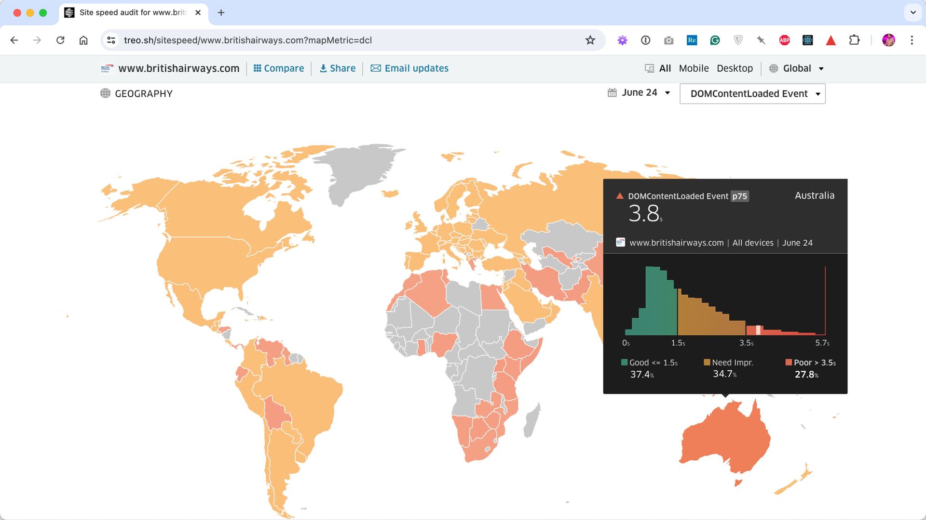Click the 34.7% Need Impr. percentage

click(724, 374)
